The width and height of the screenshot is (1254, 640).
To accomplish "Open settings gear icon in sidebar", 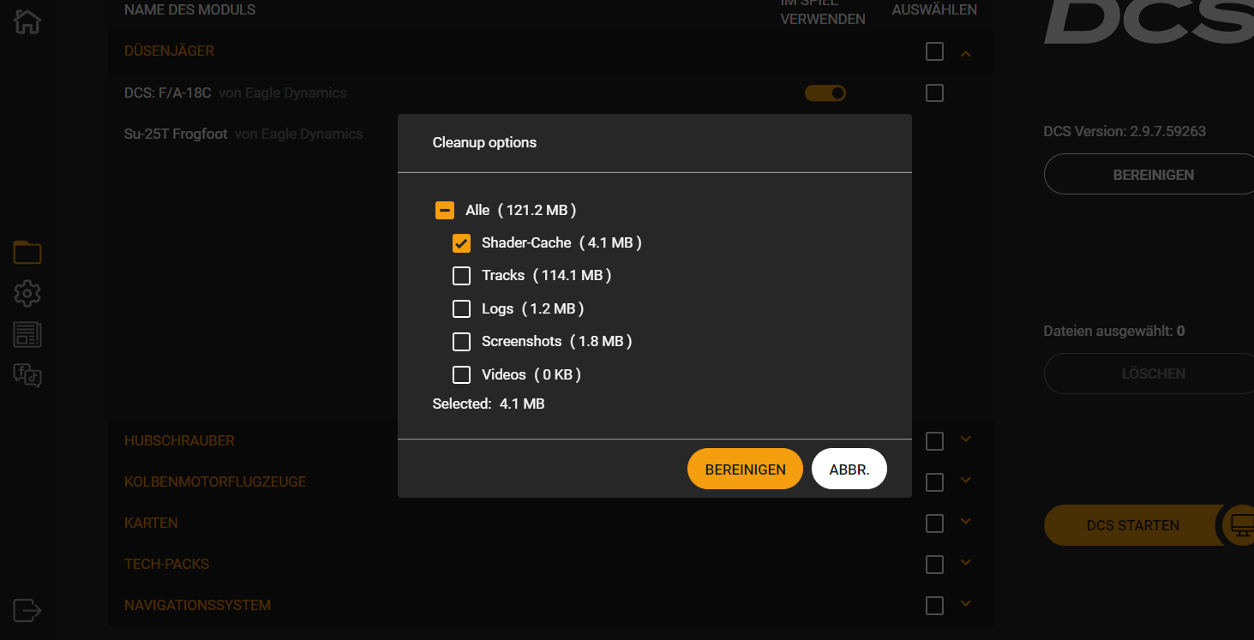I will (x=27, y=294).
